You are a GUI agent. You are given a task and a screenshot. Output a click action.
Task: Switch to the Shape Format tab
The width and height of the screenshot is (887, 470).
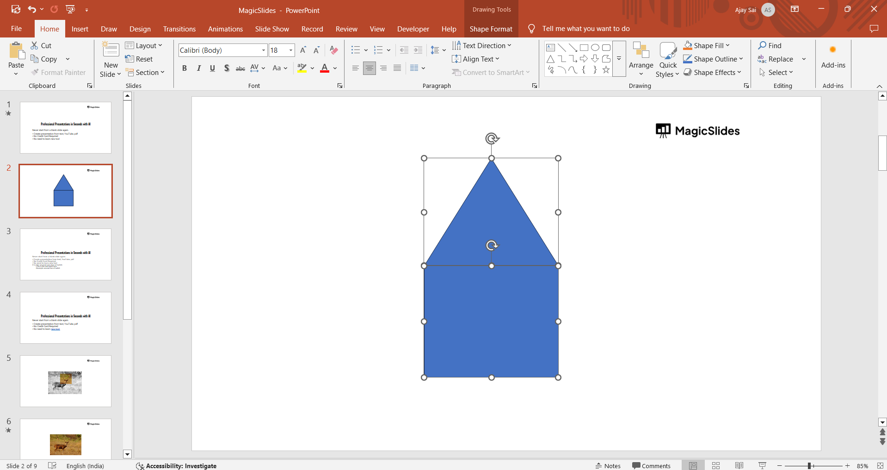pos(491,29)
